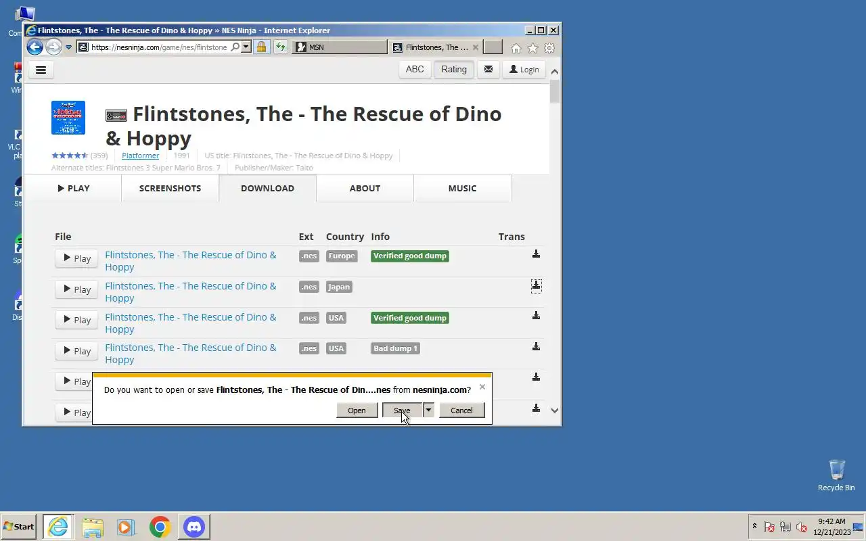The height and width of the screenshot is (541, 866).
Task: Open the Platformer genre link
Action: pos(140,156)
